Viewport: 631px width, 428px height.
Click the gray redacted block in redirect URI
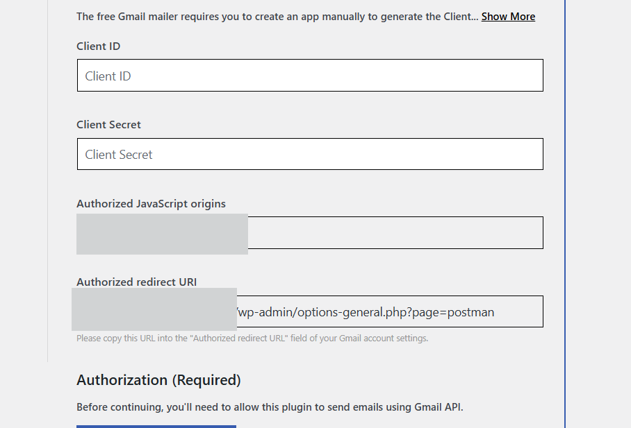pos(154,309)
